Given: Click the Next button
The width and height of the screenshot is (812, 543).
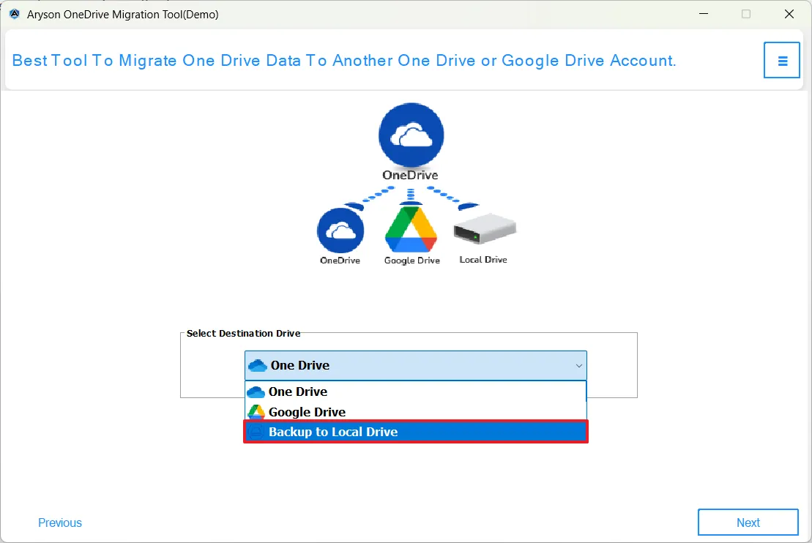Looking at the screenshot, I should point(748,523).
